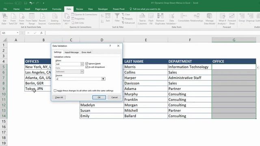Select the Settings dialog tab
The image size is (260, 146).
click(x=58, y=52)
